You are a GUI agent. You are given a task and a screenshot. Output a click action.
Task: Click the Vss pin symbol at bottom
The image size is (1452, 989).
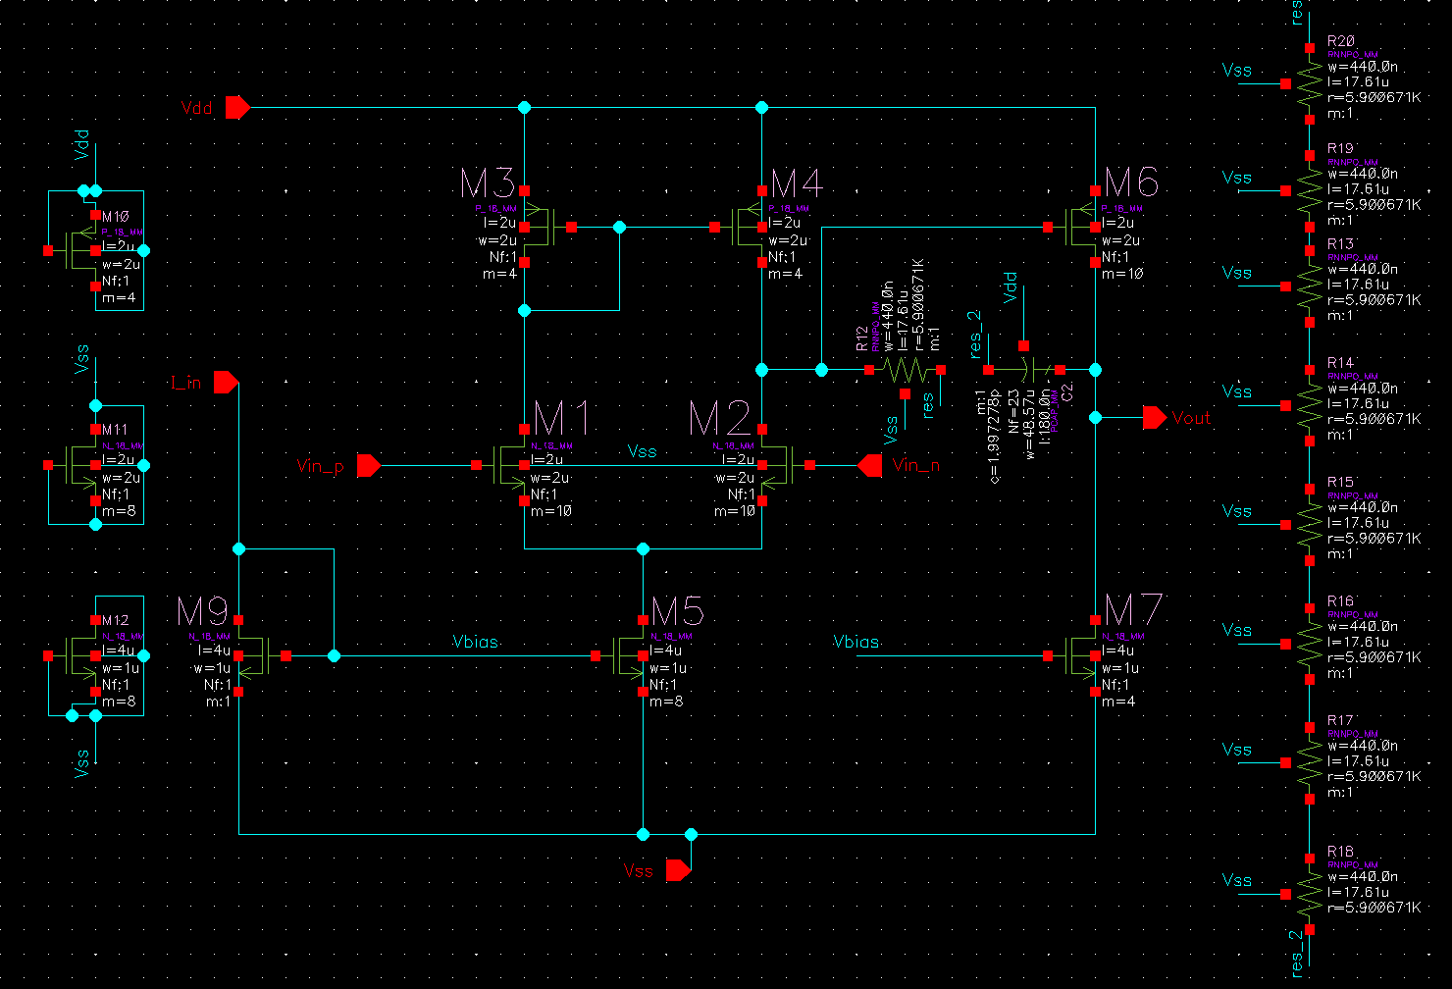(678, 870)
